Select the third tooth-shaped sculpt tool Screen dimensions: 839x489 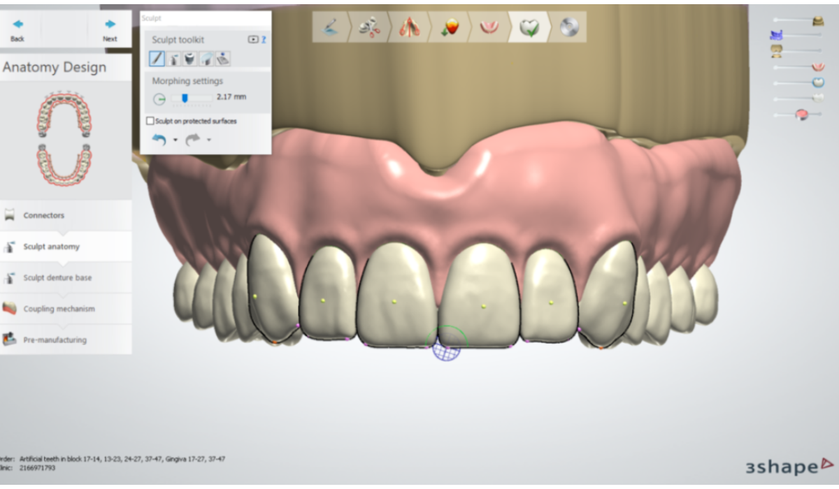190,59
